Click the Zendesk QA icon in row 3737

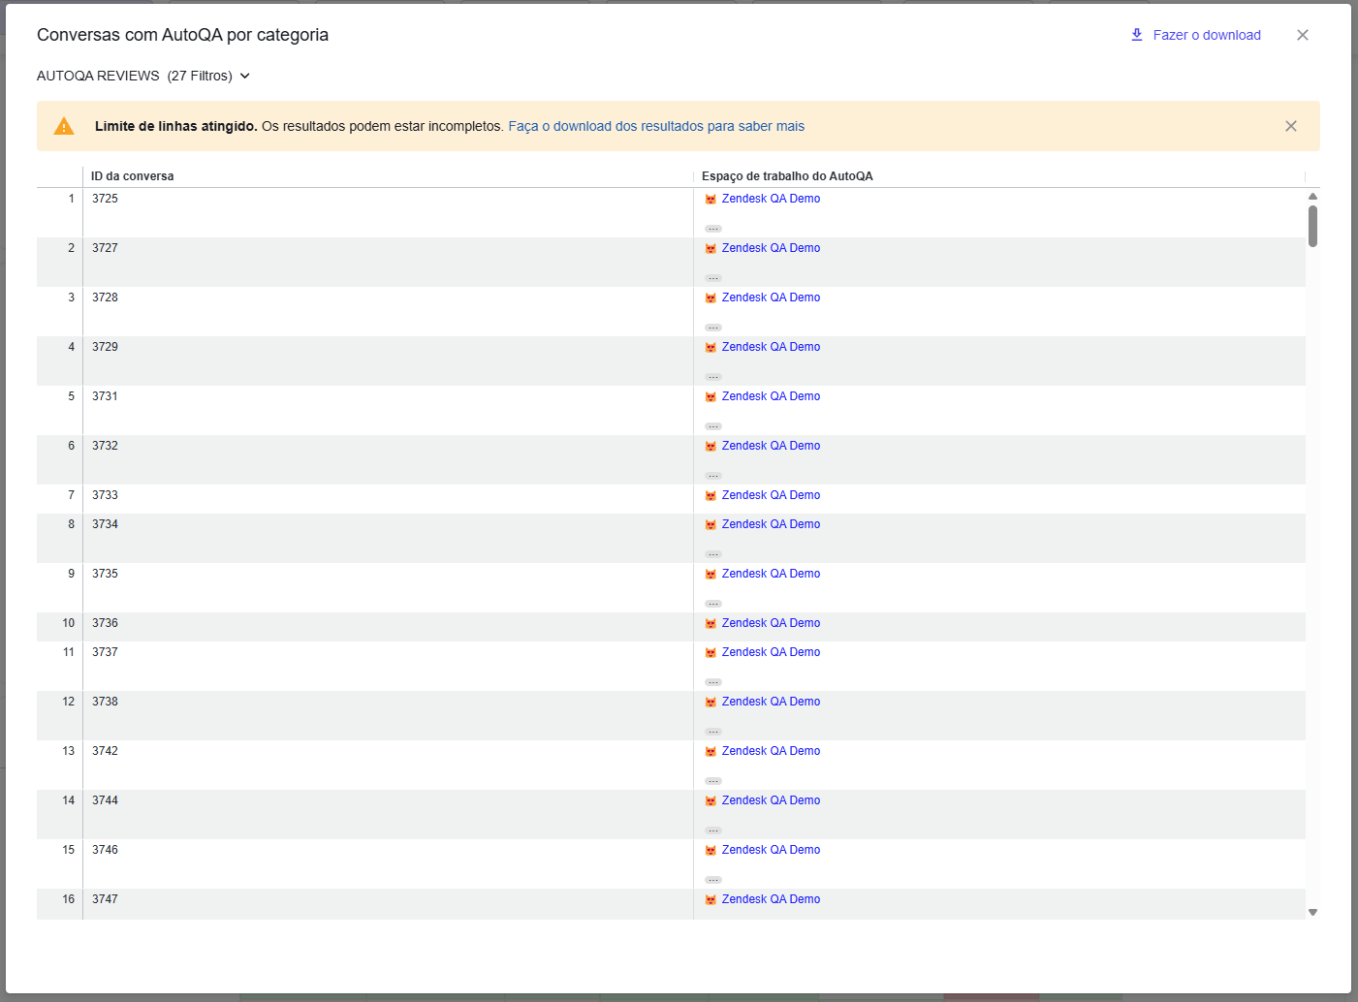click(711, 652)
